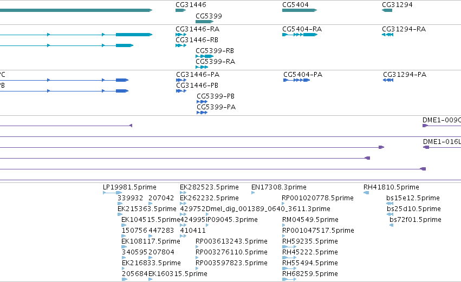461x282 pixels.
Task: Select IP09045.3prime EST
Action: [x=232, y=220]
